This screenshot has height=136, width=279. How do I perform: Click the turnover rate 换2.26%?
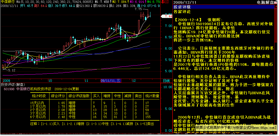coord(115,6)
